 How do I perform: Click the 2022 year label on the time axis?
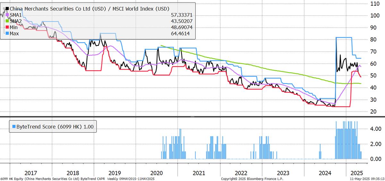click(241, 173)
